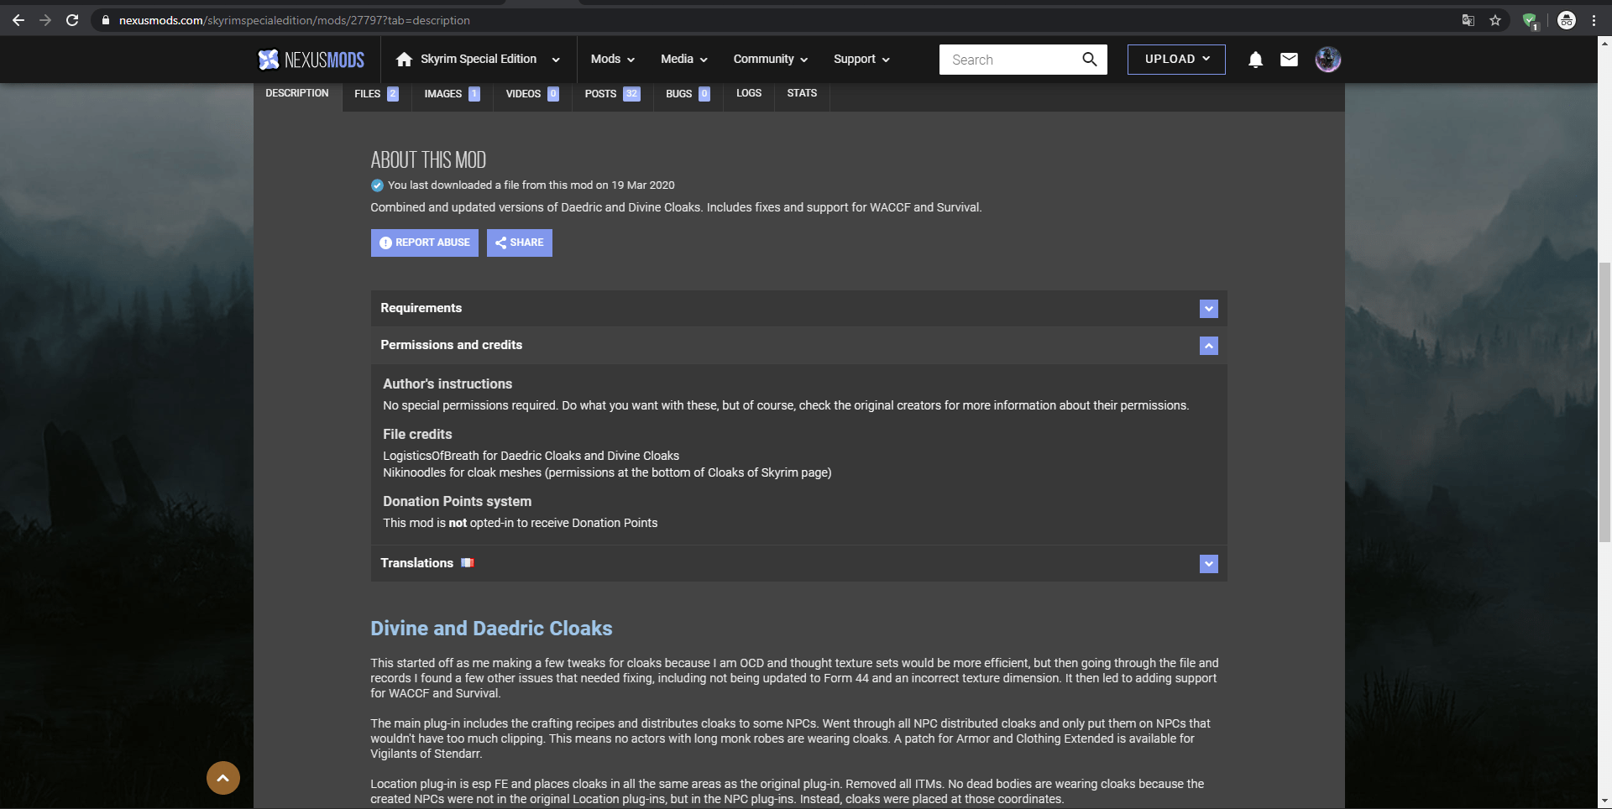The image size is (1612, 809).
Task: Open the Community dropdown menu
Action: (770, 60)
